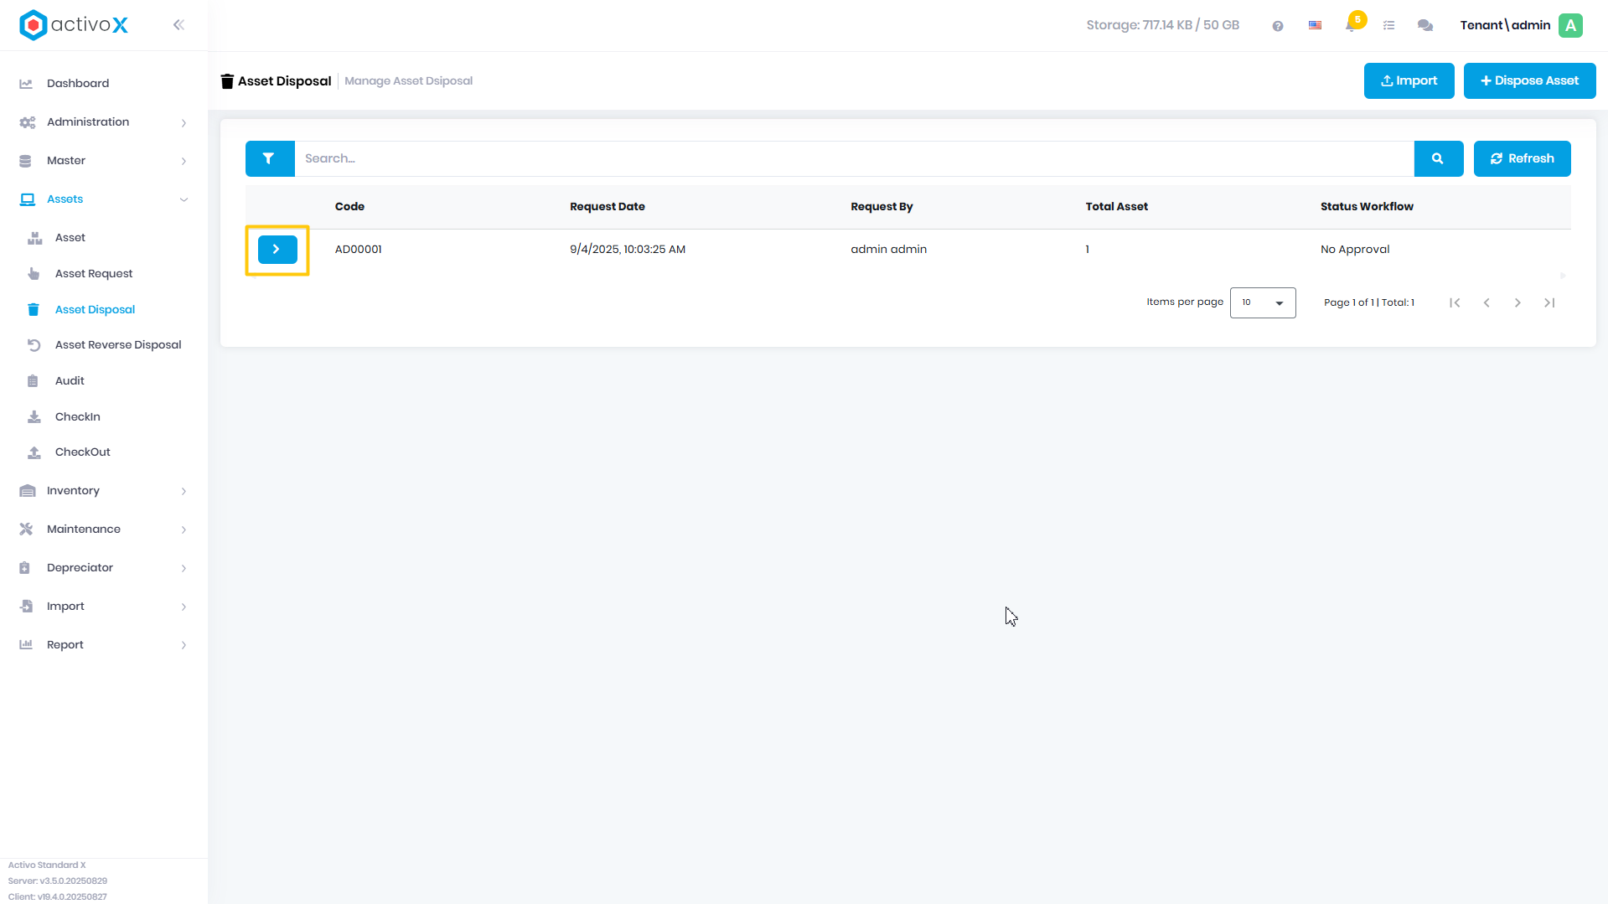1608x904 pixels.
Task: Expand the Maintenance menu chevron
Action: [184, 530]
